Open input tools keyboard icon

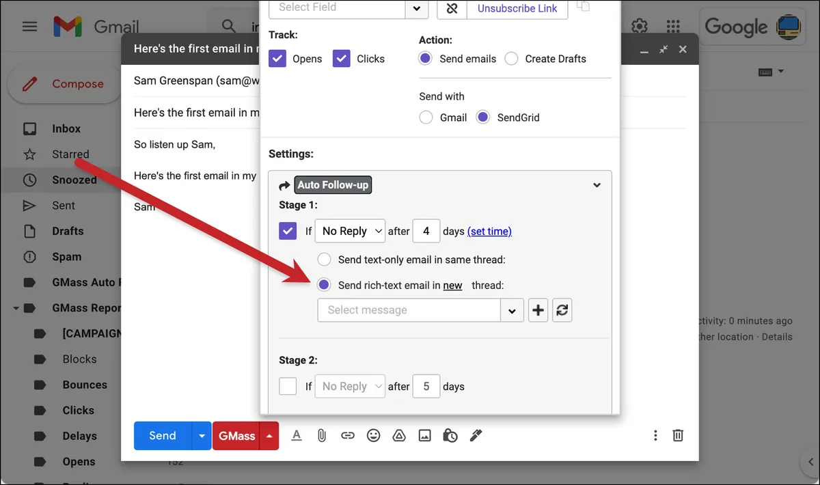(x=765, y=72)
